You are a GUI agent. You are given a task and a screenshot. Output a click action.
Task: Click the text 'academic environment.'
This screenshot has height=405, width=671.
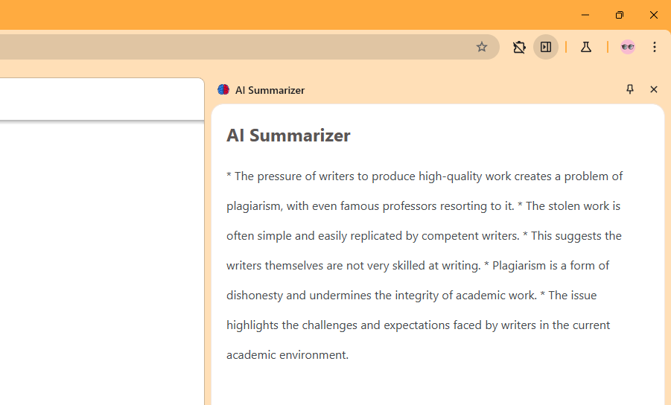pyautogui.click(x=287, y=355)
